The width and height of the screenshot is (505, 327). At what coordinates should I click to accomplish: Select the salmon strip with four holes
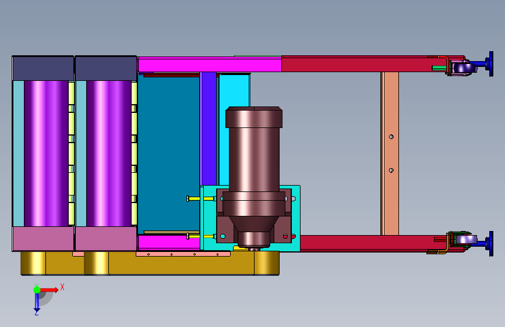[x=183, y=254]
